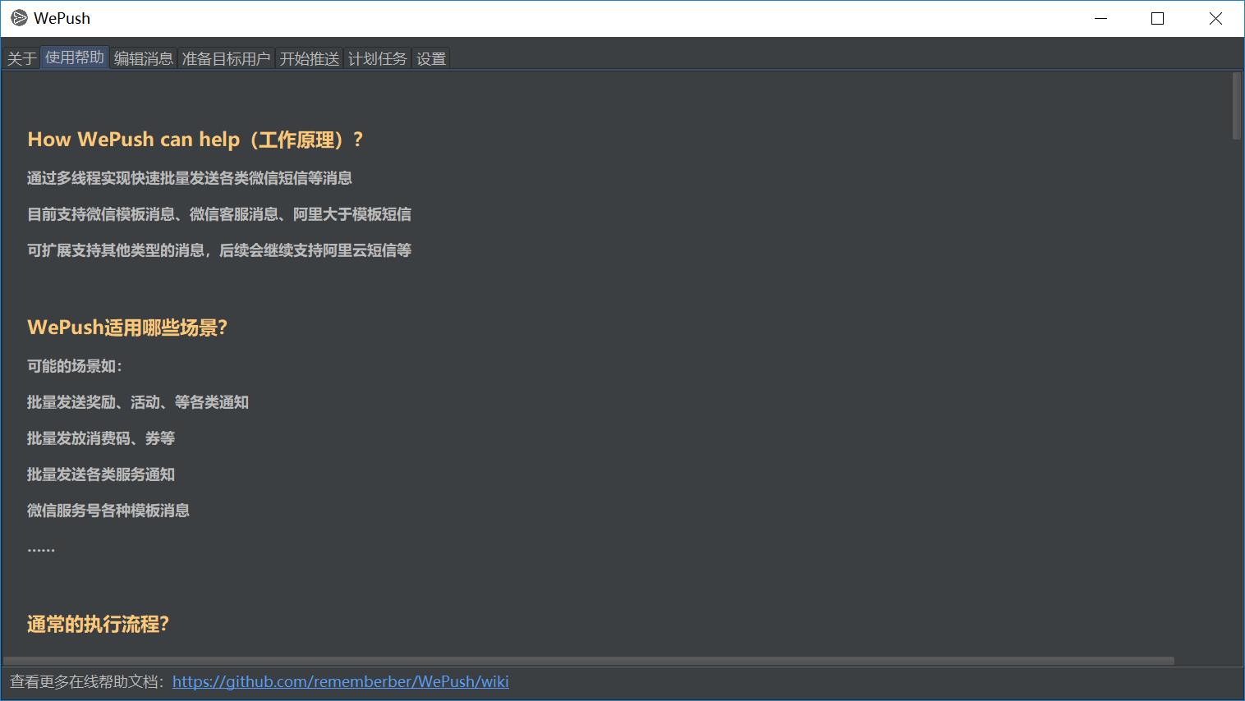
Task: Click the text '可能的场景如:'
Action: click(75, 366)
